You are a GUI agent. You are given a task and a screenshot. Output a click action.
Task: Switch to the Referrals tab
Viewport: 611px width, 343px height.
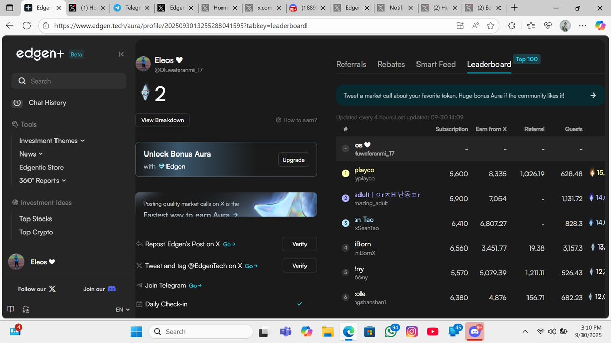point(351,64)
